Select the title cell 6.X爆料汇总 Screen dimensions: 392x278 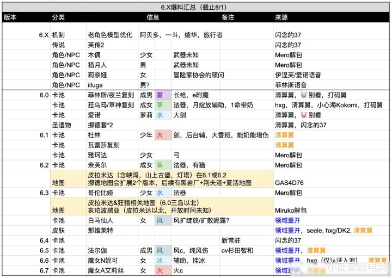pyautogui.click(x=195, y=8)
